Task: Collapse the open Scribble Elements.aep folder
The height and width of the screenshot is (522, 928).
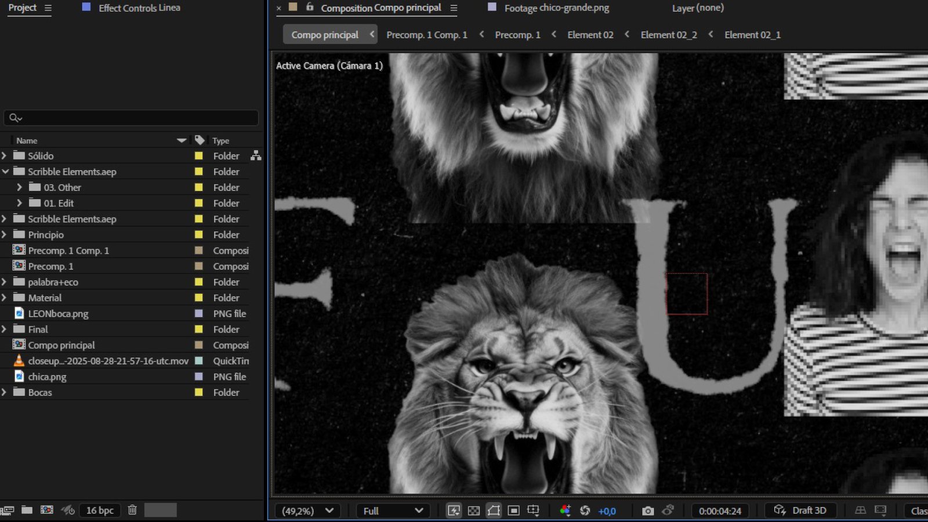Action: (5, 172)
